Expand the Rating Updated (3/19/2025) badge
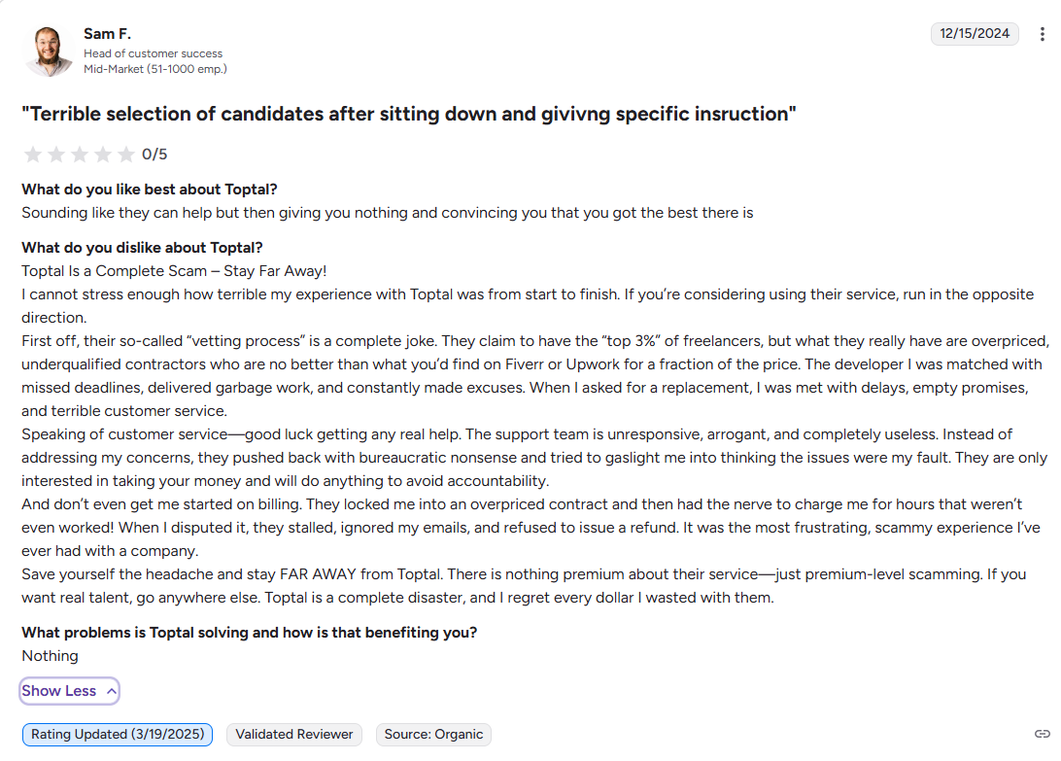1061x761 pixels. point(117,735)
